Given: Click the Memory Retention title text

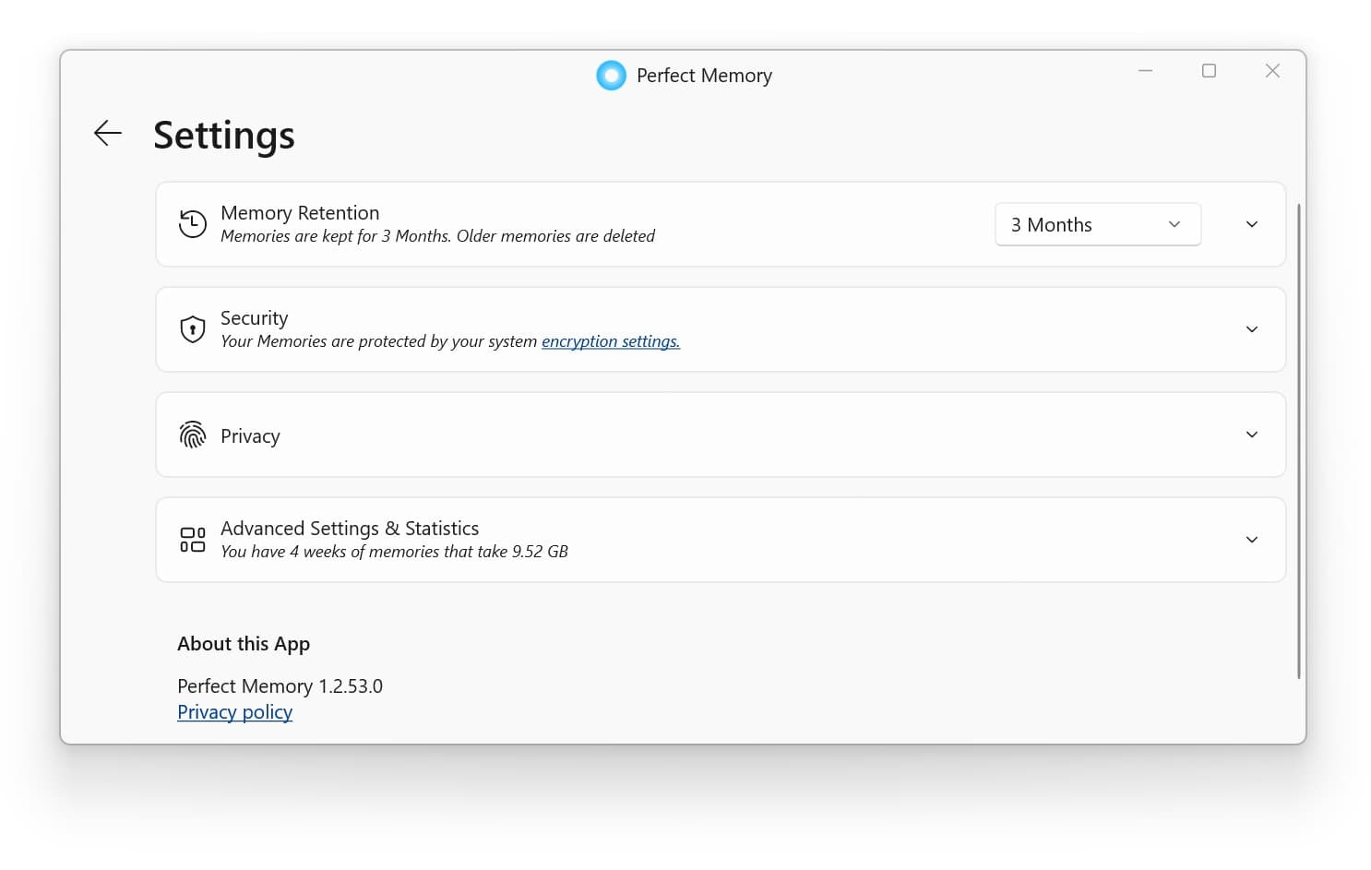Looking at the screenshot, I should click(300, 213).
